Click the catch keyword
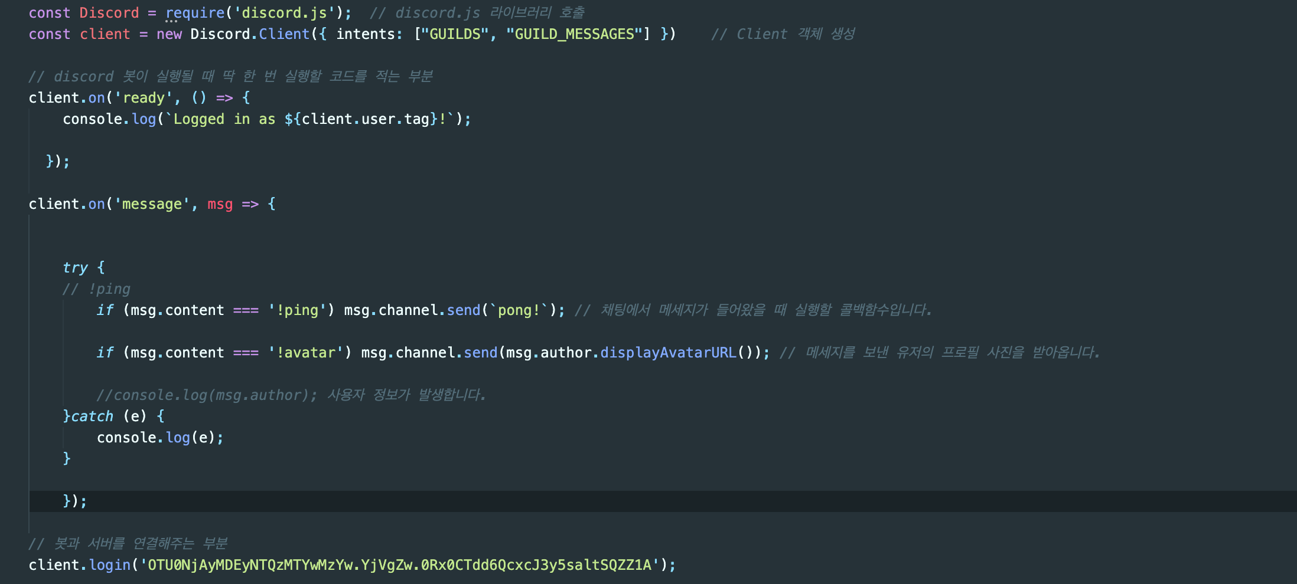The image size is (1297, 584). pos(92,416)
